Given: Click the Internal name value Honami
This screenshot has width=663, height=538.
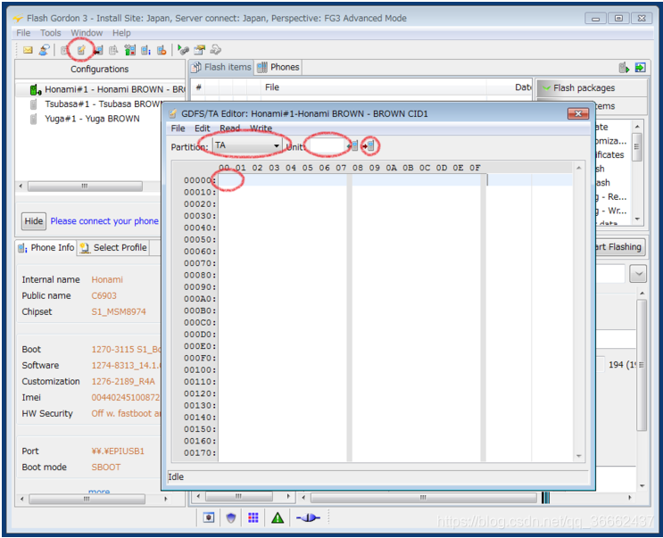Looking at the screenshot, I should [107, 280].
